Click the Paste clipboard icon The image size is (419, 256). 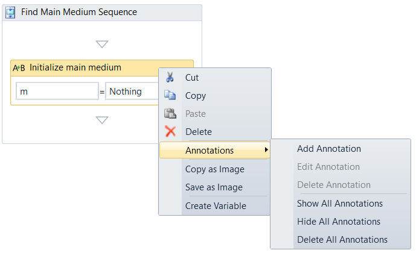point(170,114)
